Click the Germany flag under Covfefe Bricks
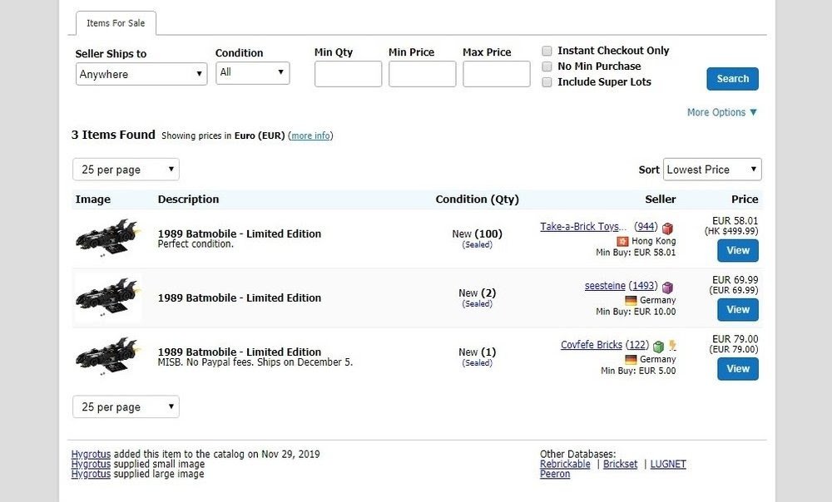 [x=631, y=359]
